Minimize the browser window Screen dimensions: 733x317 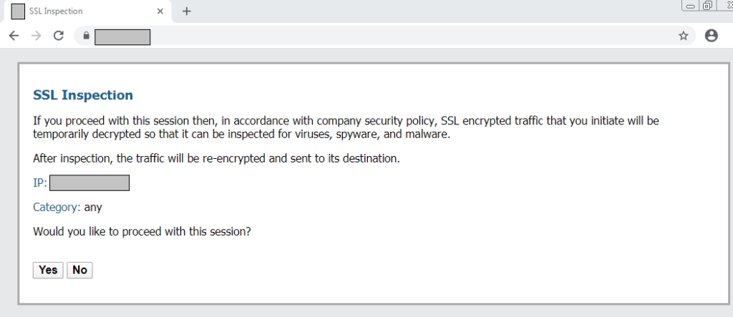click(691, 6)
